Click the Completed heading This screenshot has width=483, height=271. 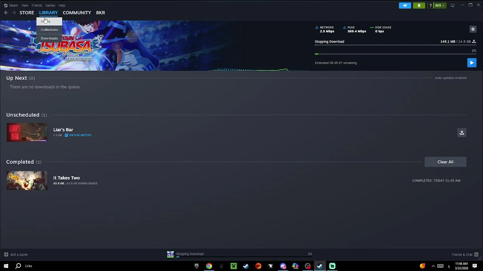coord(20,162)
